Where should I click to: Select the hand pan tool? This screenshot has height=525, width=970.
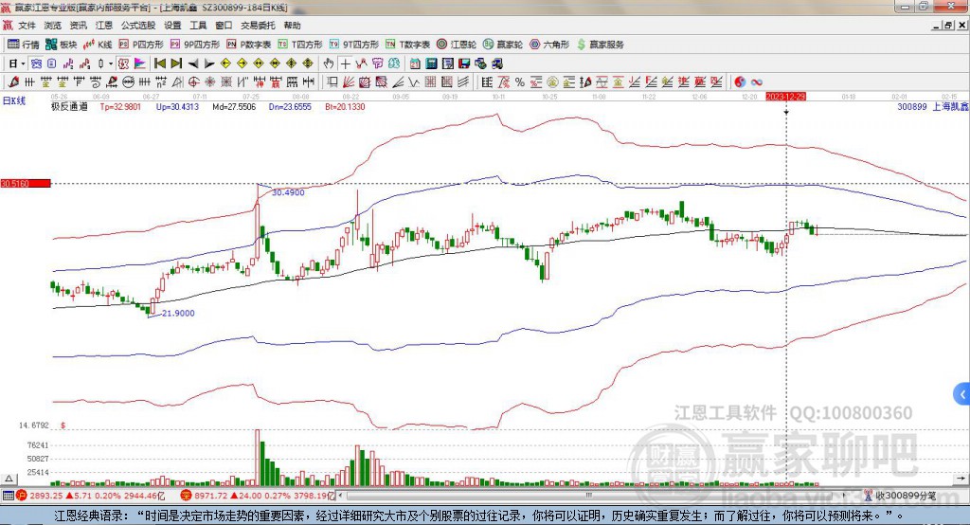[x=329, y=63]
